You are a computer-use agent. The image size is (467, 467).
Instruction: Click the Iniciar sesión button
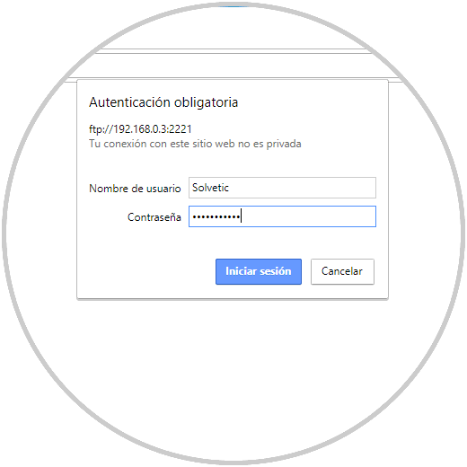tap(259, 271)
